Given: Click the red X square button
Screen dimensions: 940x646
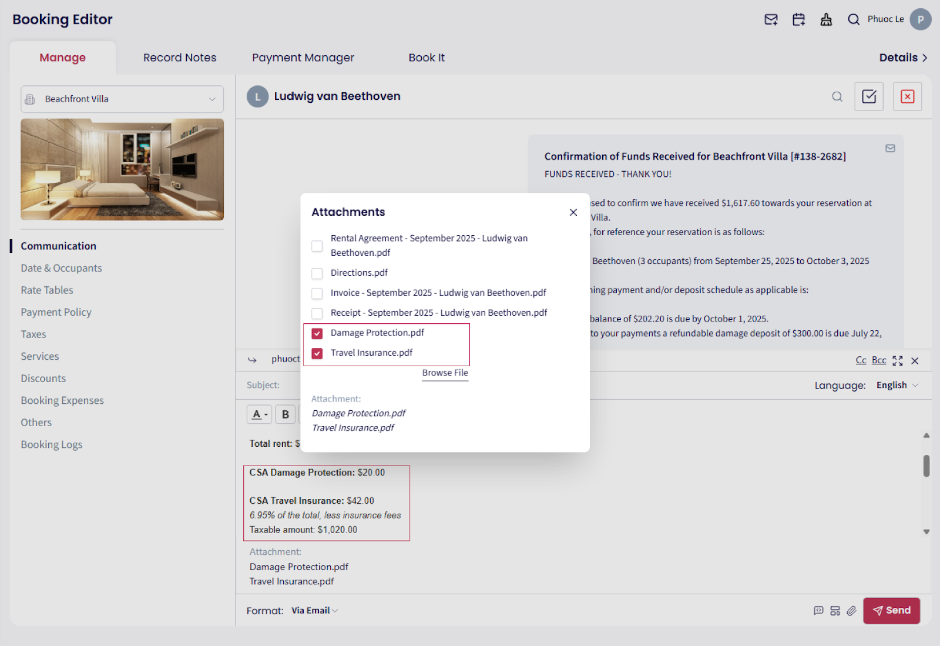Looking at the screenshot, I should 908,96.
